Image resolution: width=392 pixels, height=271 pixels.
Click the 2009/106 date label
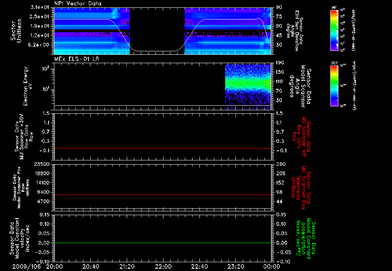[26, 266]
